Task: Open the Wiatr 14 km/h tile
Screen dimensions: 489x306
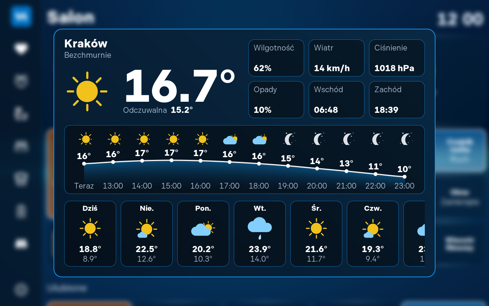Action: point(337,58)
